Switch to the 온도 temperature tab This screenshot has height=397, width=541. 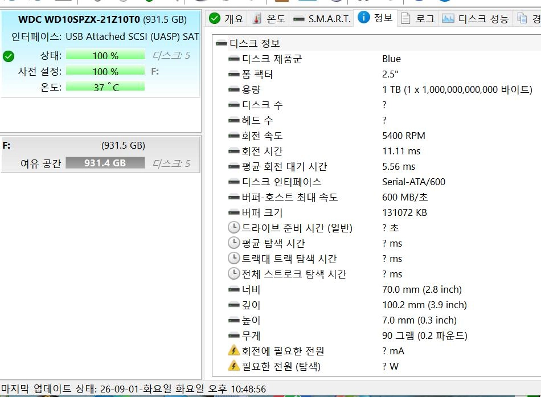[268, 18]
